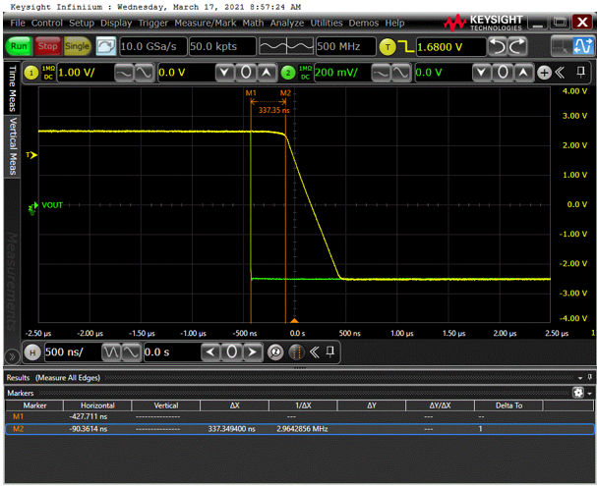Open the Math menu

(x=253, y=24)
